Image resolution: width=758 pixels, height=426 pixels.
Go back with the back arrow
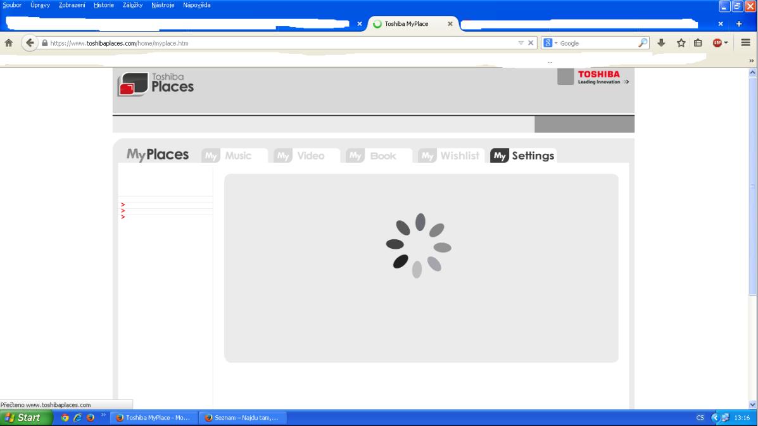pos(30,43)
